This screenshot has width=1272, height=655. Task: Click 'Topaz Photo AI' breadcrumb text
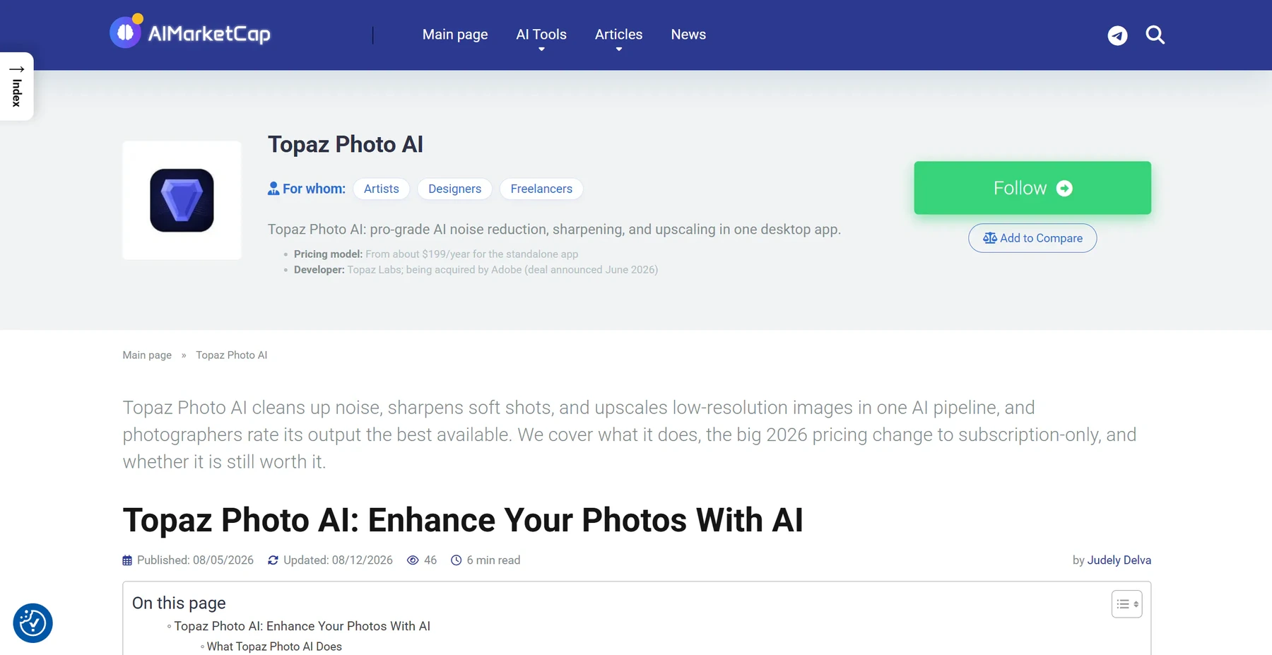pyautogui.click(x=232, y=355)
